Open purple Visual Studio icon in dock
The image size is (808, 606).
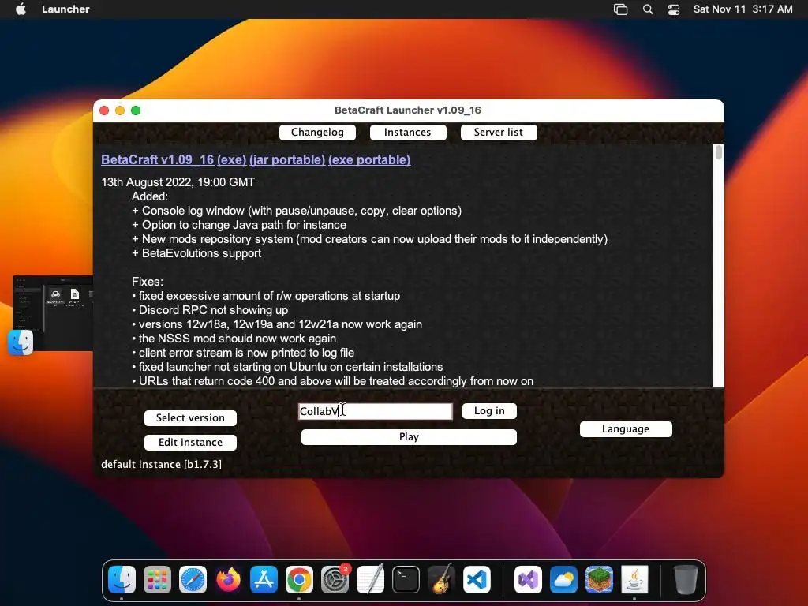[x=528, y=580]
